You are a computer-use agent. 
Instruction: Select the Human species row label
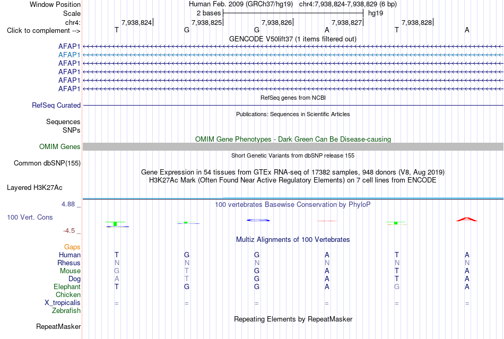[x=69, y=255]
